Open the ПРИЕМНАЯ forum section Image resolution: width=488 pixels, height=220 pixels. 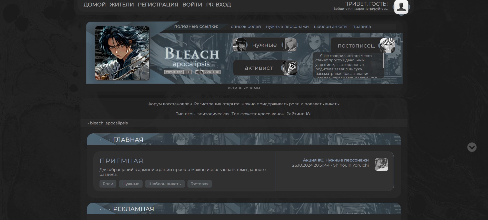[121, 161]
